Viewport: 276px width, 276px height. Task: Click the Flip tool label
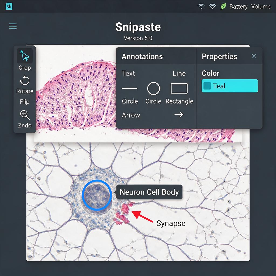point(25,102)
